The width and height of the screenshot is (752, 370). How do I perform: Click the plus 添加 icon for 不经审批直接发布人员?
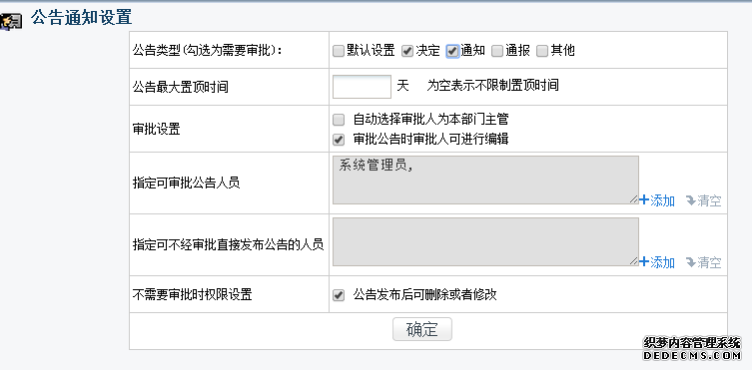(644, 261)
